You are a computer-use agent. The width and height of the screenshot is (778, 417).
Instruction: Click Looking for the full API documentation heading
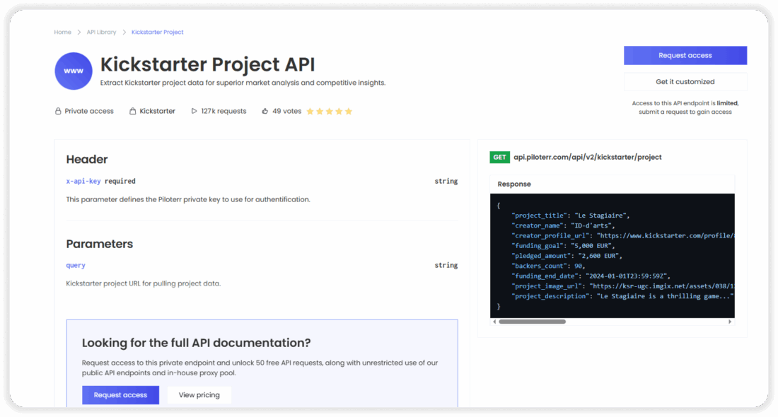pos(196,343)
